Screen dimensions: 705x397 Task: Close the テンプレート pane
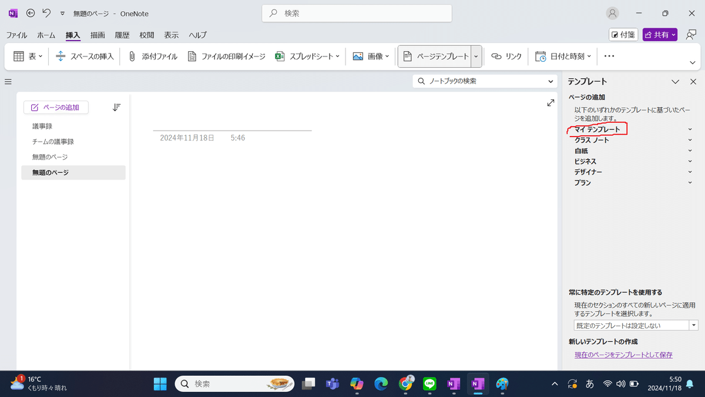click(x=693, y=82)
